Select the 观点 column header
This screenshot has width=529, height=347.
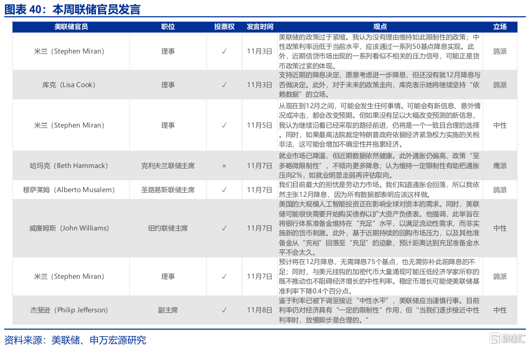click(x=380, y=27)
